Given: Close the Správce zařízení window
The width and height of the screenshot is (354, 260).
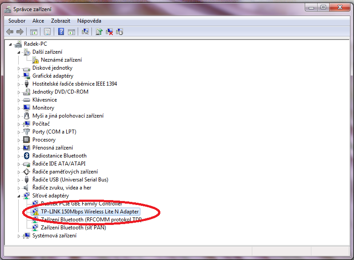Looking at the screenshot, I should tap(340, 8).
